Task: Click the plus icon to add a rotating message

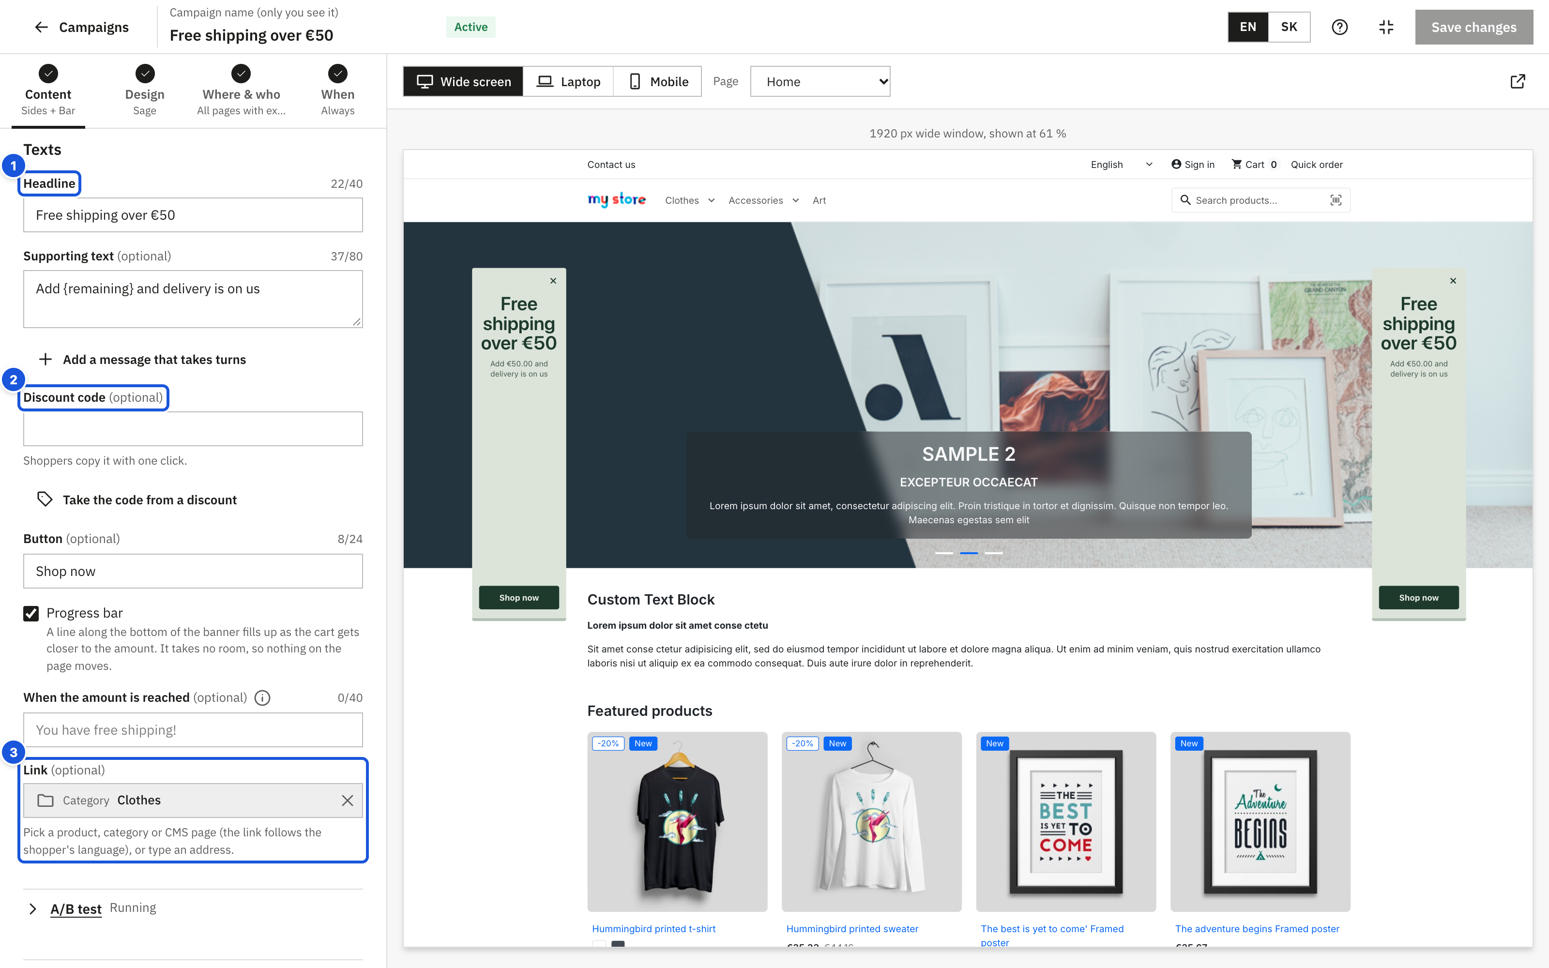Action: [46, 359]
